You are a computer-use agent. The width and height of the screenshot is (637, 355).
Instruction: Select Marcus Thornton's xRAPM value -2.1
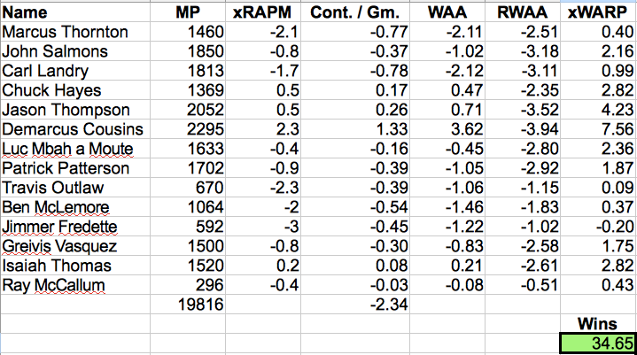[x=263, y=32]
